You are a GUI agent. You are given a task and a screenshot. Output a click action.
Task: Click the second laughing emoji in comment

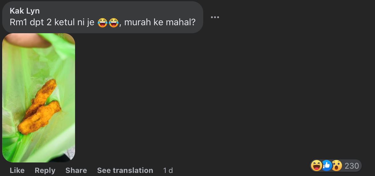tap(114, 22)
